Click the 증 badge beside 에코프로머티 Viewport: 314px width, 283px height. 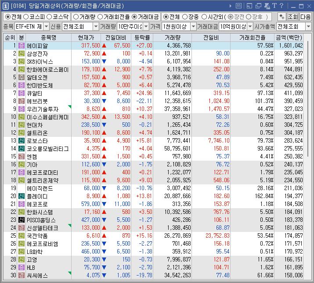pyautogui.click(x=22, y=173)
